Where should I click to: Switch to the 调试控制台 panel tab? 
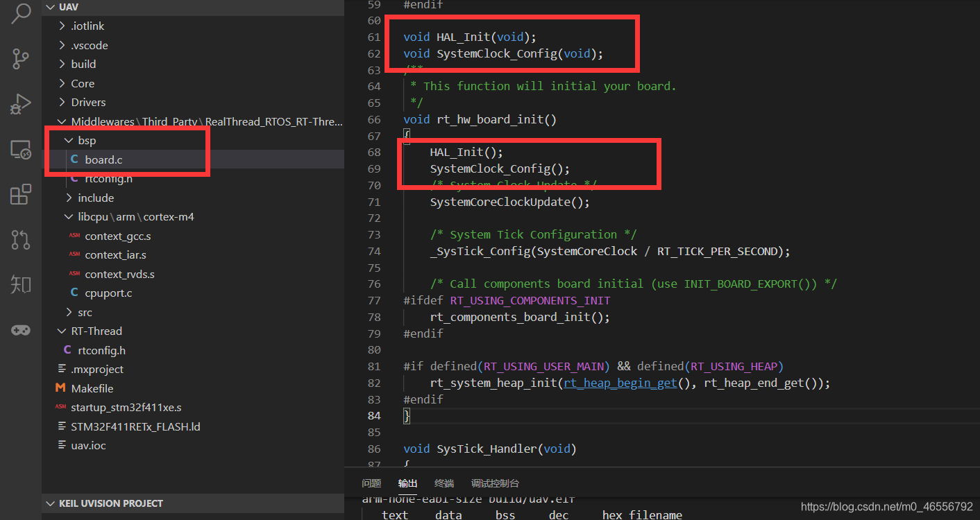click(x=495, y=483)
